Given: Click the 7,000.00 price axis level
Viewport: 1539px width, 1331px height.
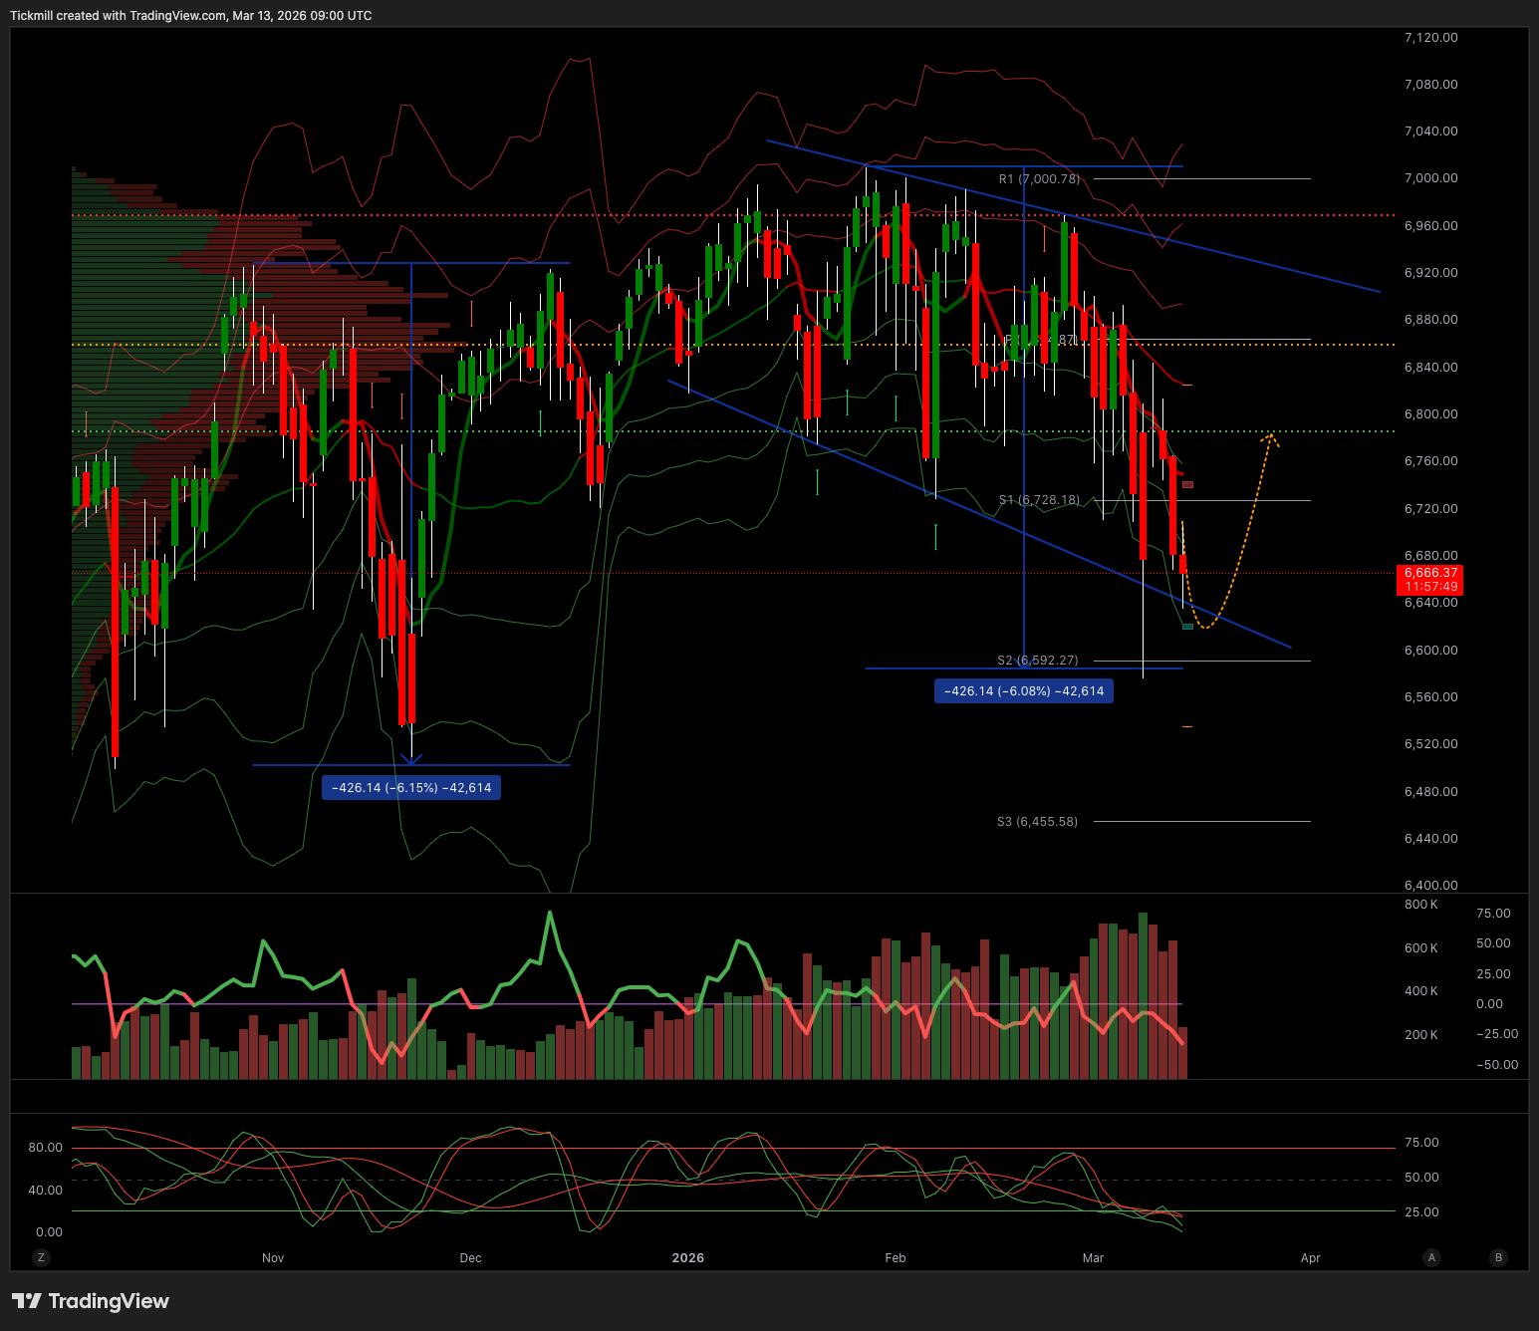Looking at the screenshot, I should (1430, 178).
